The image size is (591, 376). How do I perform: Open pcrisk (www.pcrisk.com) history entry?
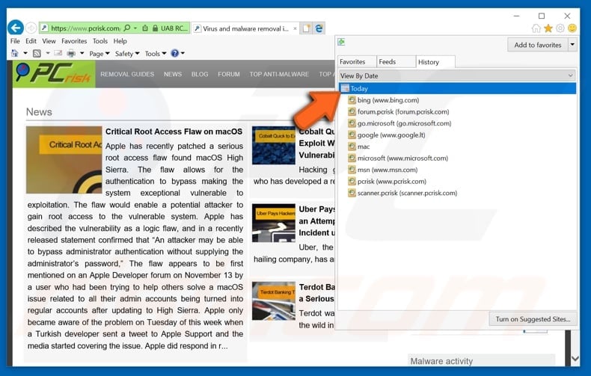coord(387,181)
